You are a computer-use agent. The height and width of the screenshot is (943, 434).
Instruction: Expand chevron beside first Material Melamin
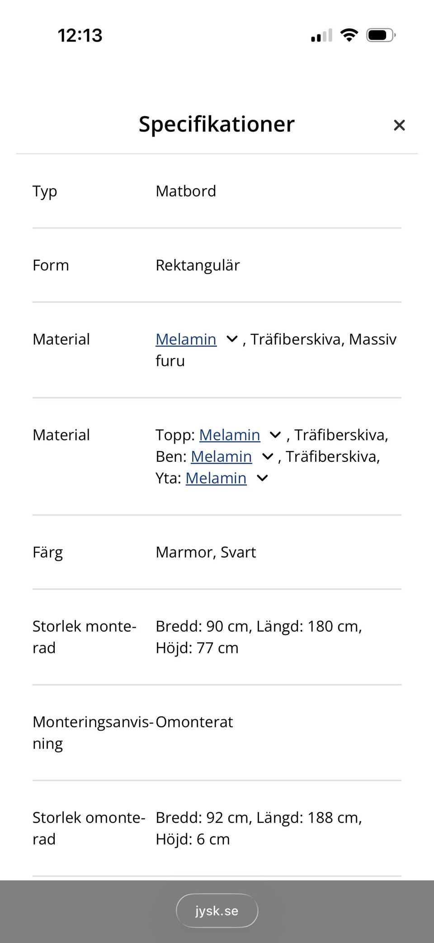[232, 339]
